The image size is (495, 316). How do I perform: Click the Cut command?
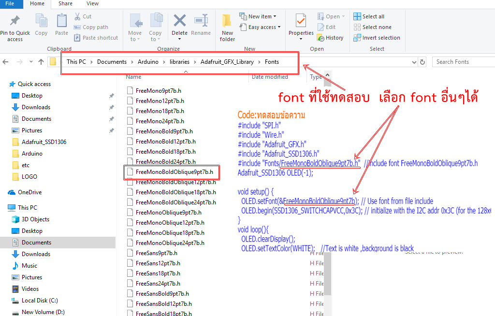83,16
